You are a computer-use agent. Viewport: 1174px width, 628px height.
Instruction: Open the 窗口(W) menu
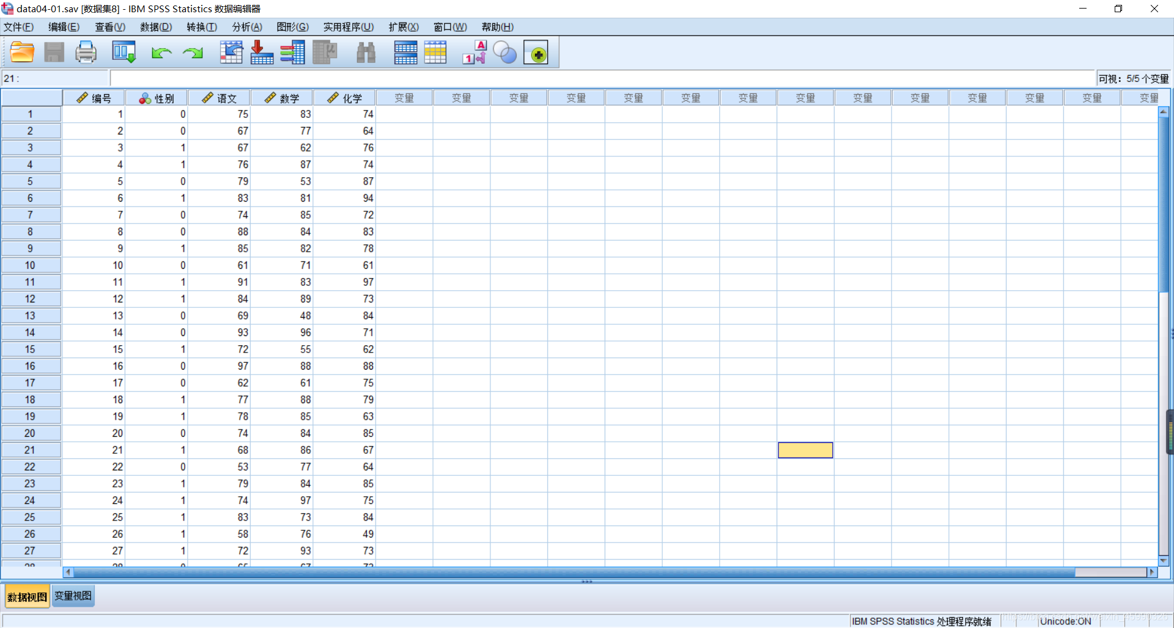coord(450,27)
